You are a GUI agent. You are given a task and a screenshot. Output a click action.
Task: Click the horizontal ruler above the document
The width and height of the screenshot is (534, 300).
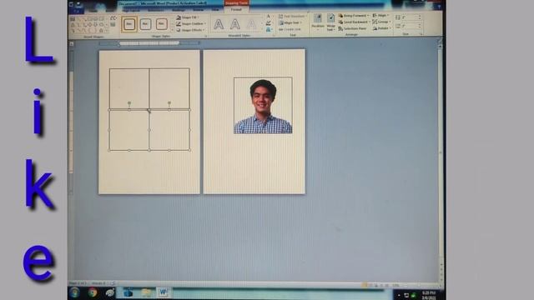click(x=149, y=43)
